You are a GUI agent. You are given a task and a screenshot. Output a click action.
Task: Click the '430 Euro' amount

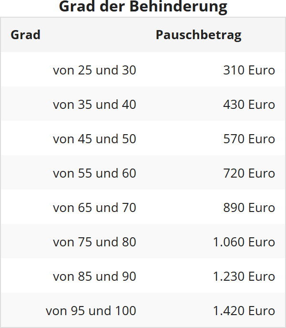click(x=249, y=105)
